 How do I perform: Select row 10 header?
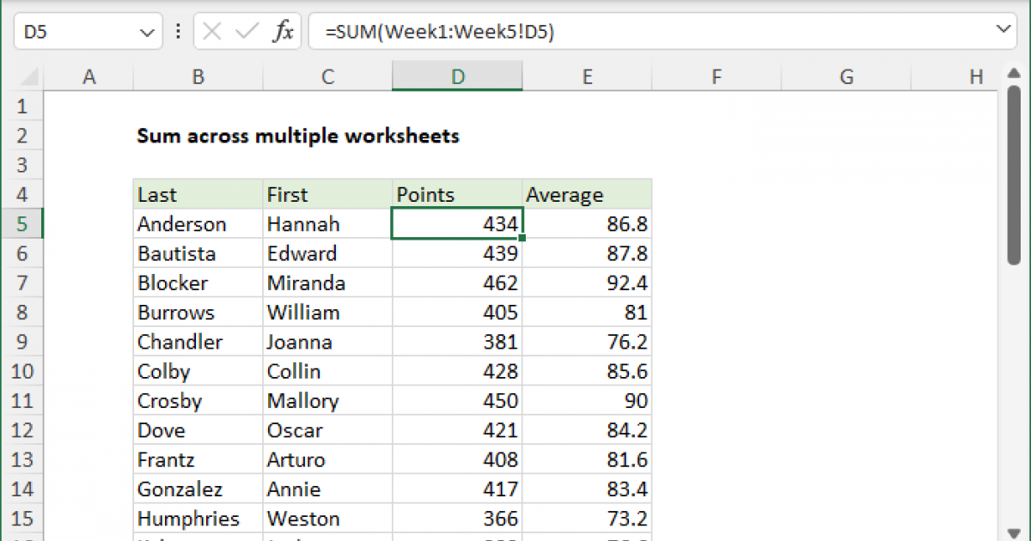point(22,372)
